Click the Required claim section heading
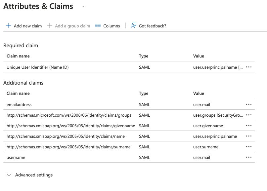This screenshot has height=191, width=267. pyautogui.click(x=21, y=45)
